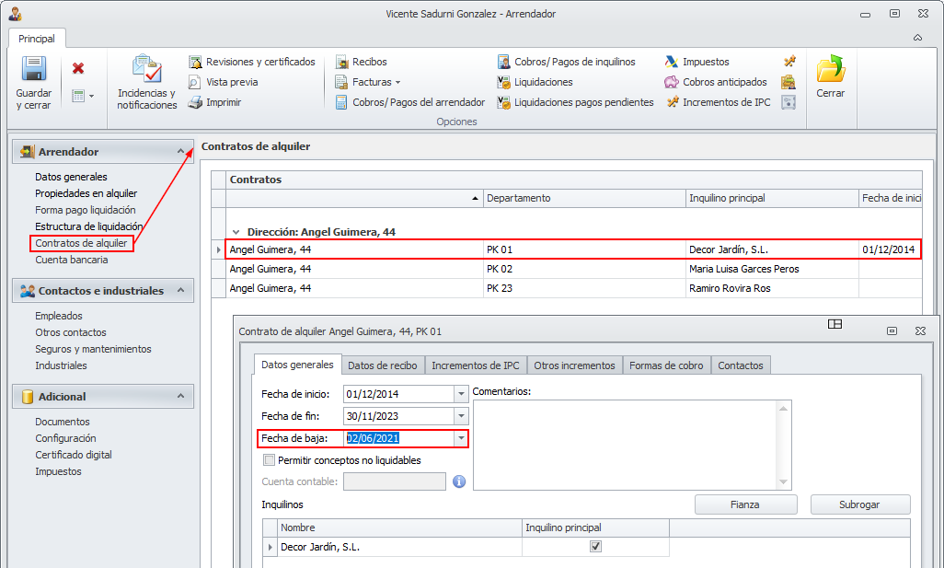Sort by the Departamento column header

[584, 198]
